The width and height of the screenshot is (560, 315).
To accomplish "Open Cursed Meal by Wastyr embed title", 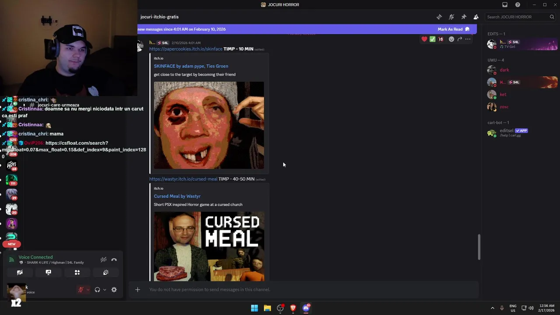I will click(x=177, y=196).
